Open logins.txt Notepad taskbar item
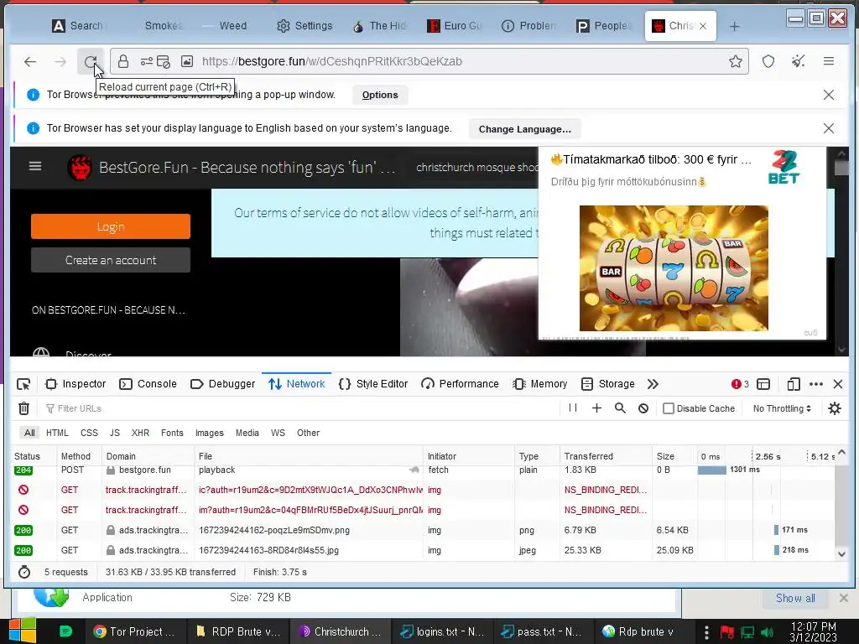Image resolution: width=859 pixels, height=644 pixels. pyautogui.click(x=442, y=632)
